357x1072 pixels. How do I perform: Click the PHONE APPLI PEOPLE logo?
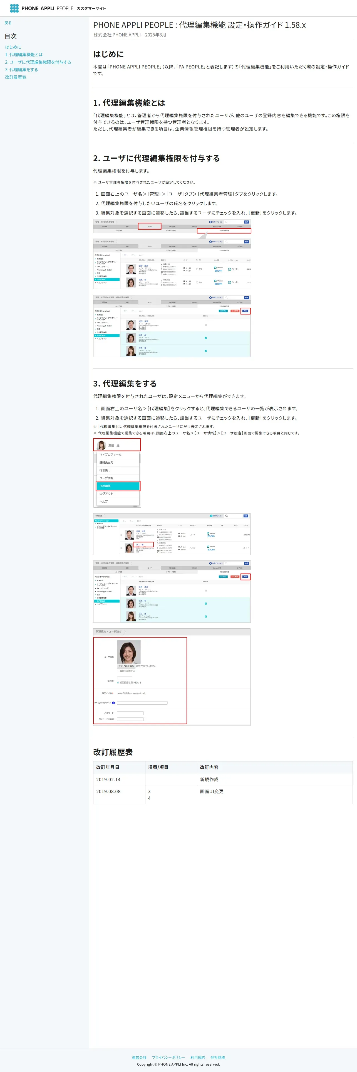pos(41,8)
